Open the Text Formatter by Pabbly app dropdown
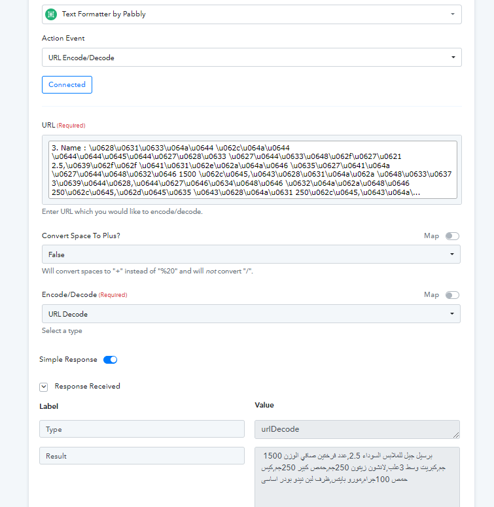The image size is (494, 507). (x=251, y=14)
